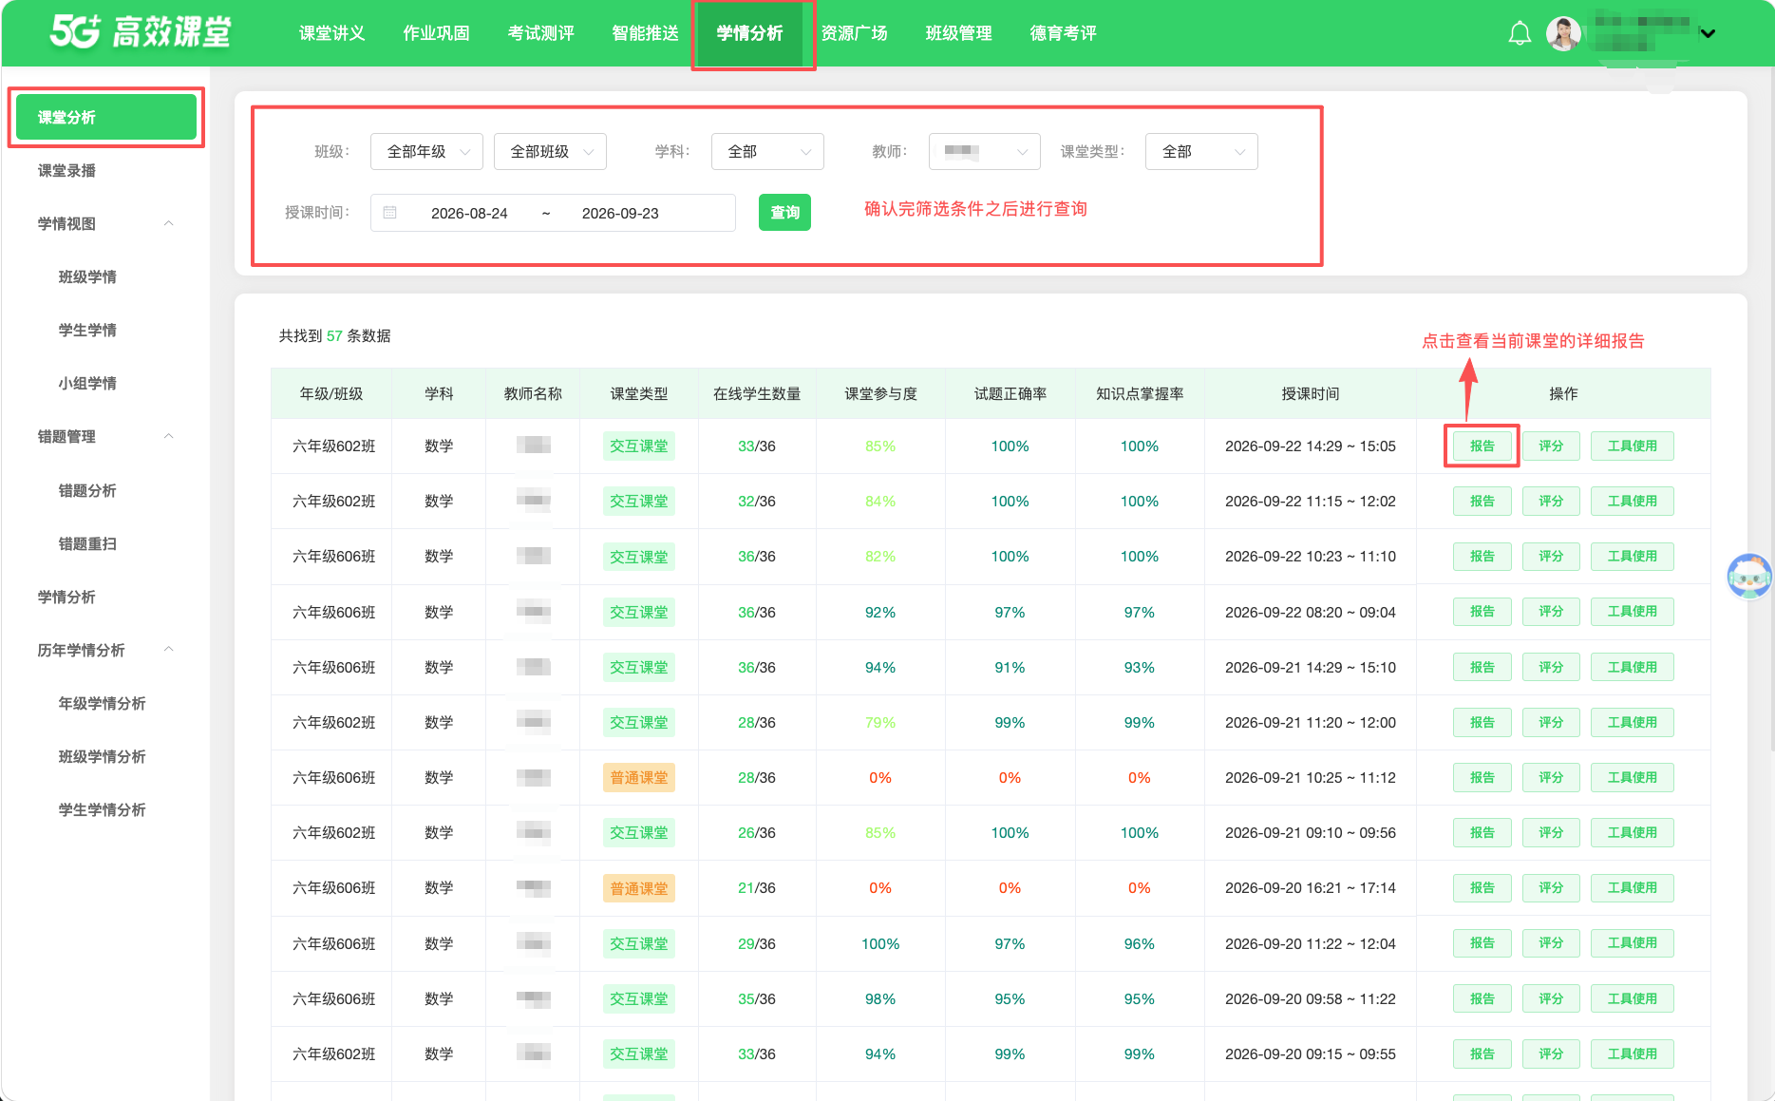1775x1101 pixels.
Task: Open 年级学情分析 in the sidebar
Action: [x=102, y=703]
